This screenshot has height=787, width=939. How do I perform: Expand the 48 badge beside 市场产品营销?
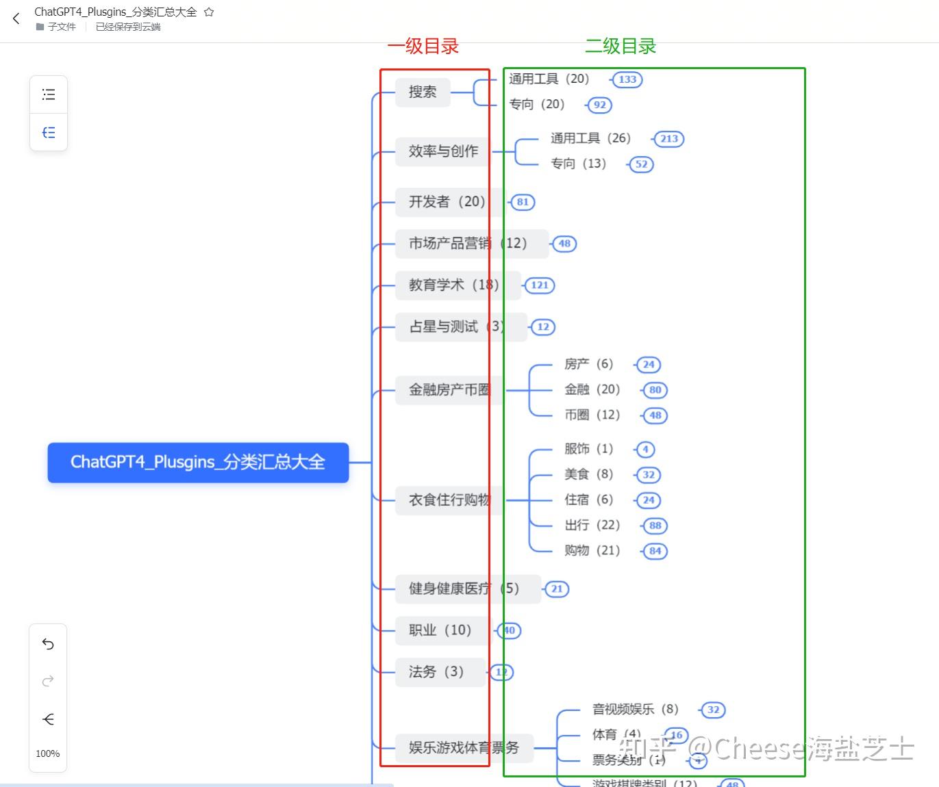point(564,244)
